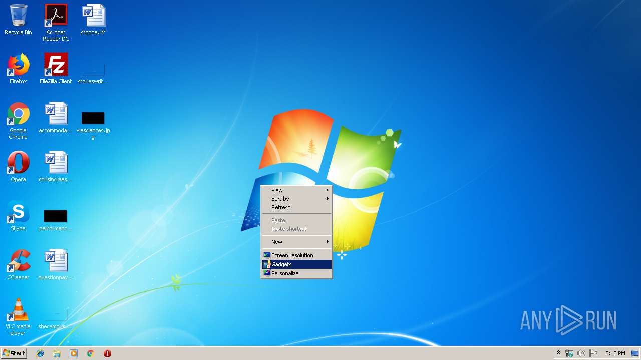Open Windows Explorer from taskbar
Screen dimensions: 641x360
click(x=57, y=353)
